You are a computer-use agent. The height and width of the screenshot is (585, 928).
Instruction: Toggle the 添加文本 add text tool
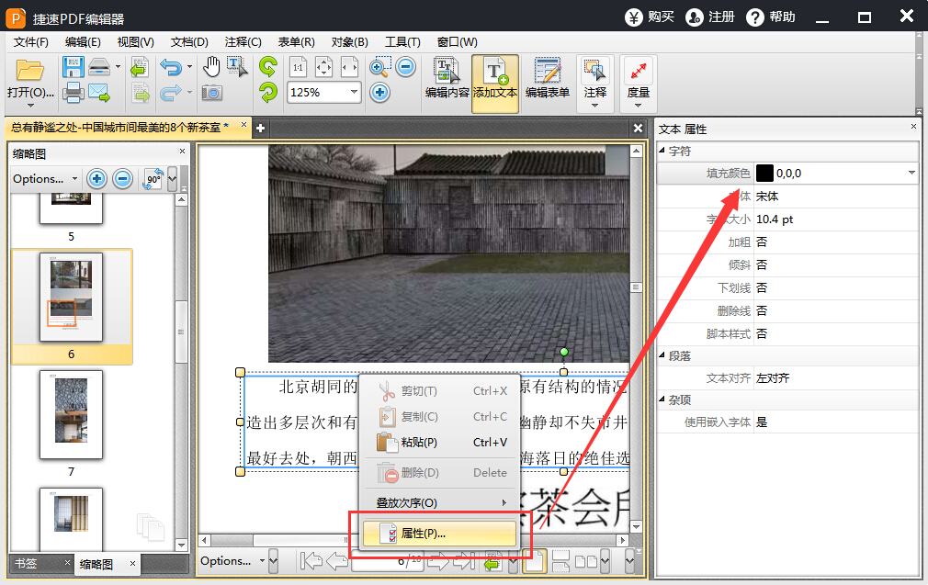click(x=495, y=83)
